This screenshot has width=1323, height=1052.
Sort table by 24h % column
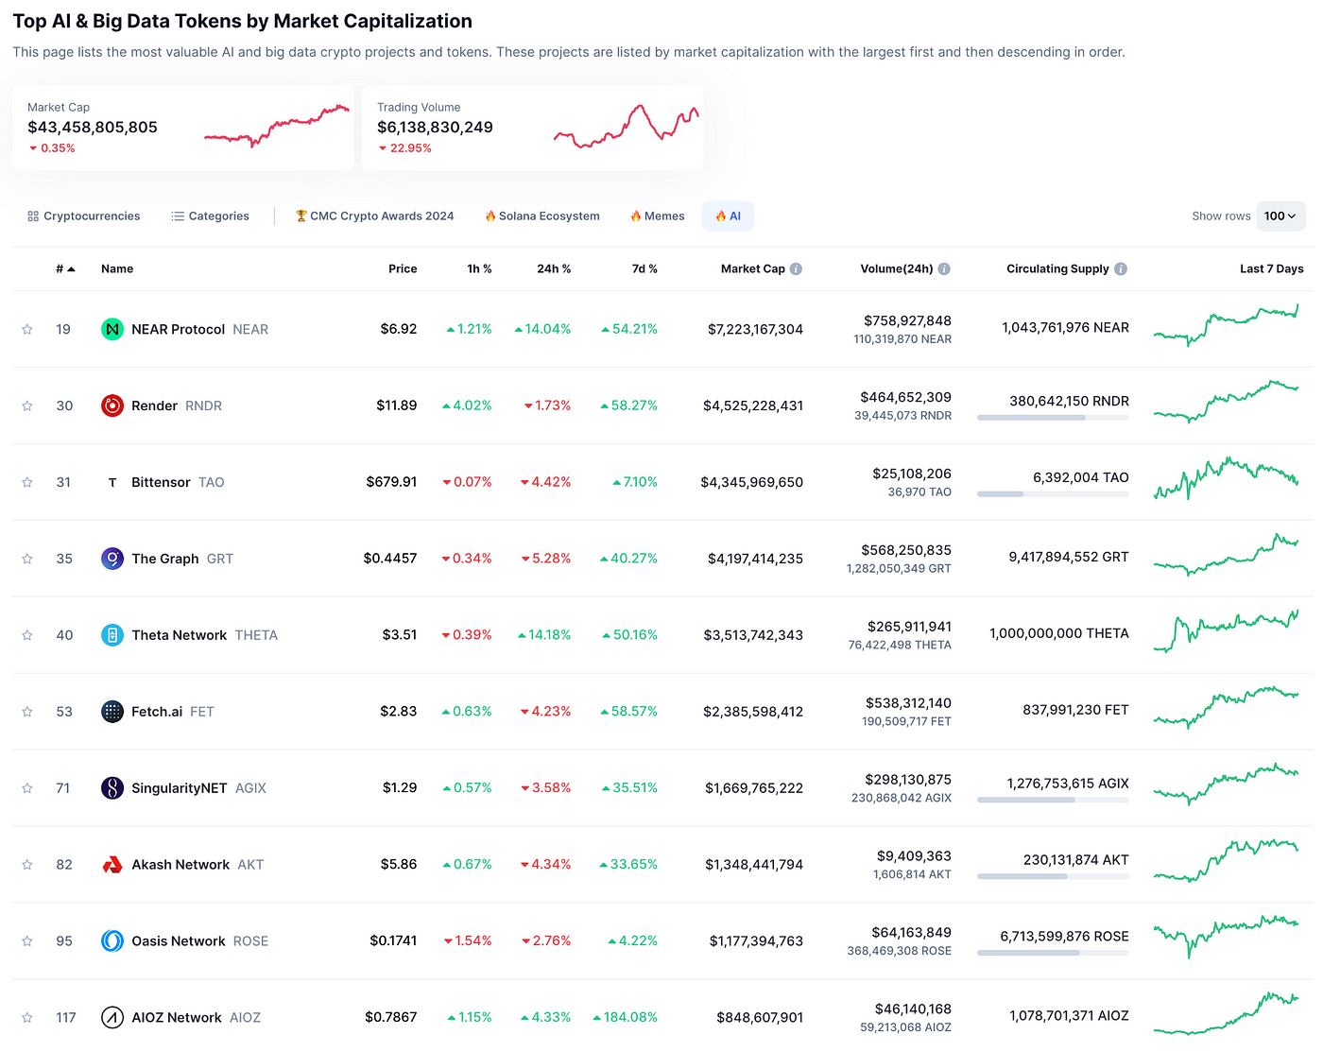[554, 269]
